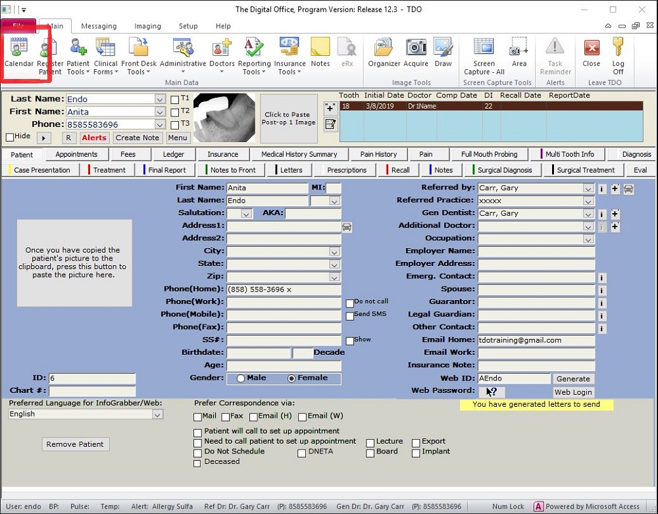Check the Do not call checkbox
This screenshot has height=514, width=658.
[x=350, y=303]
